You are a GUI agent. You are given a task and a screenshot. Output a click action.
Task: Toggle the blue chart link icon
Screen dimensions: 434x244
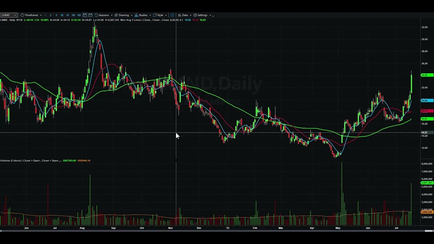[172, 15]
